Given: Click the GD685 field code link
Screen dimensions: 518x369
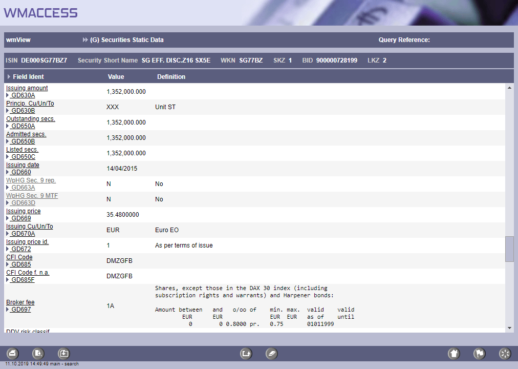Looking at the screenshot, I should point(20,264).
